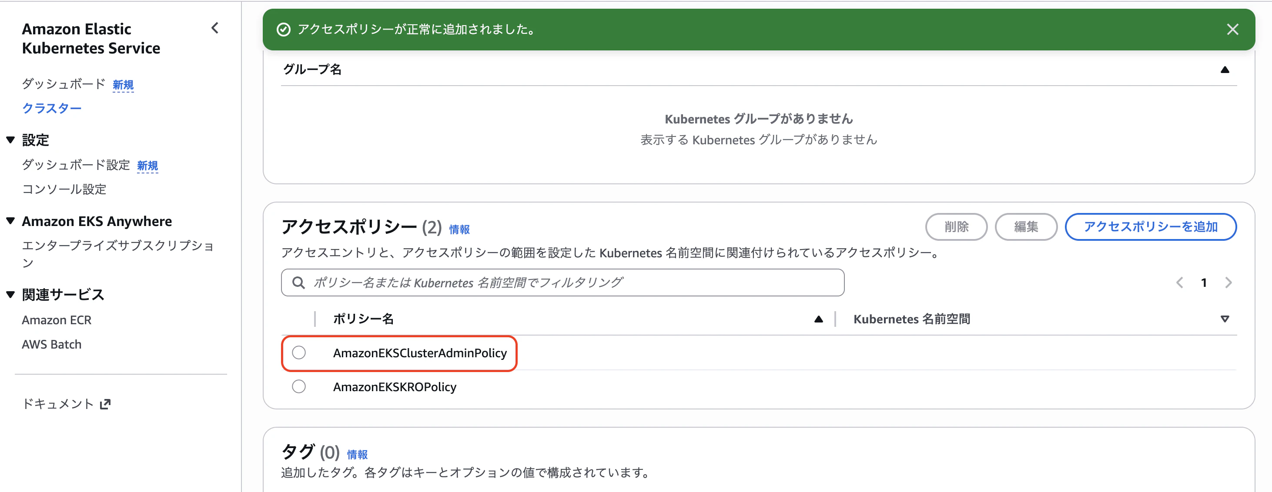Sort the ポリシー名 column using its arrow
The height and width of the screenshot is (492, 1272).
[x=819, y=319]
